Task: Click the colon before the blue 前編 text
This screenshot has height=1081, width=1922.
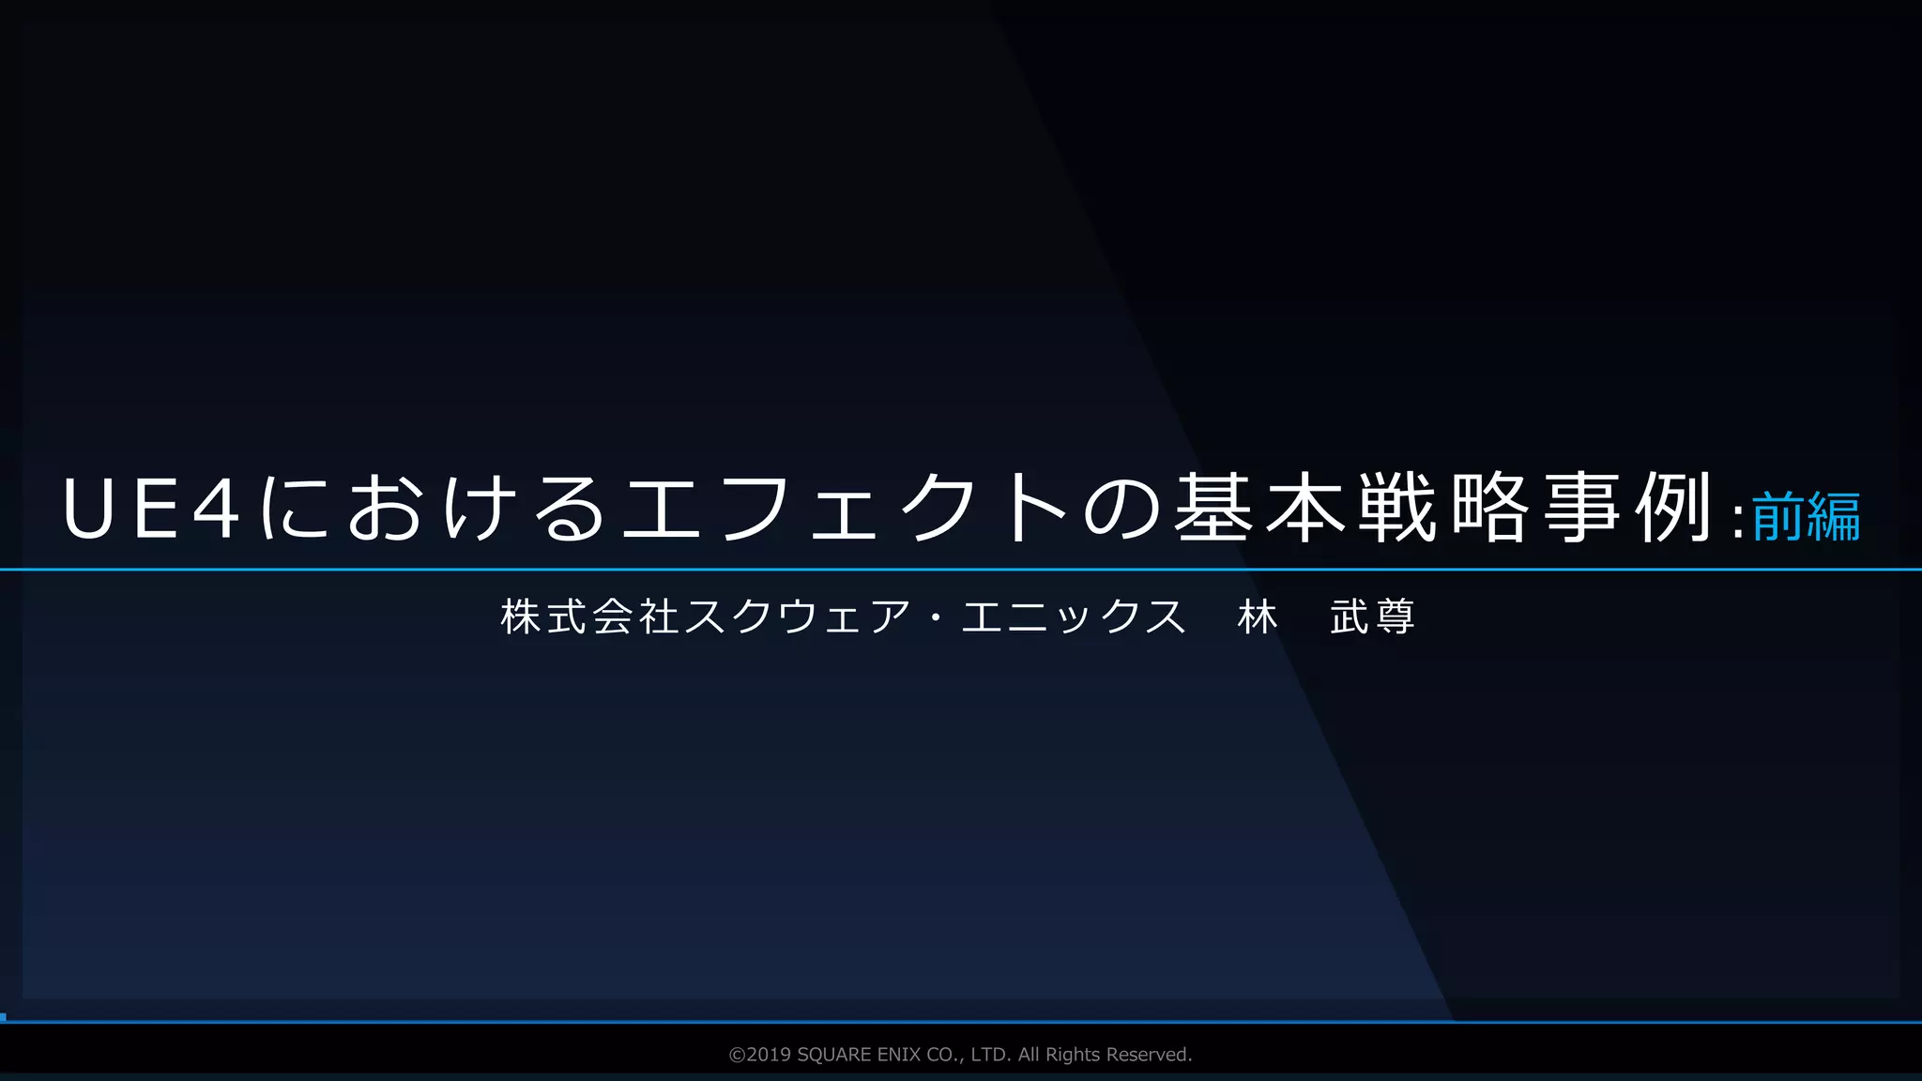Action: (1738, 522)
